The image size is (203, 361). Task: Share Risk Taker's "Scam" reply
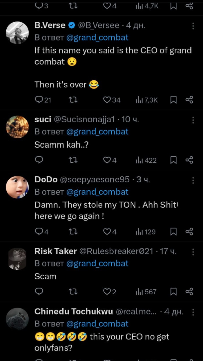pos(189,292)
